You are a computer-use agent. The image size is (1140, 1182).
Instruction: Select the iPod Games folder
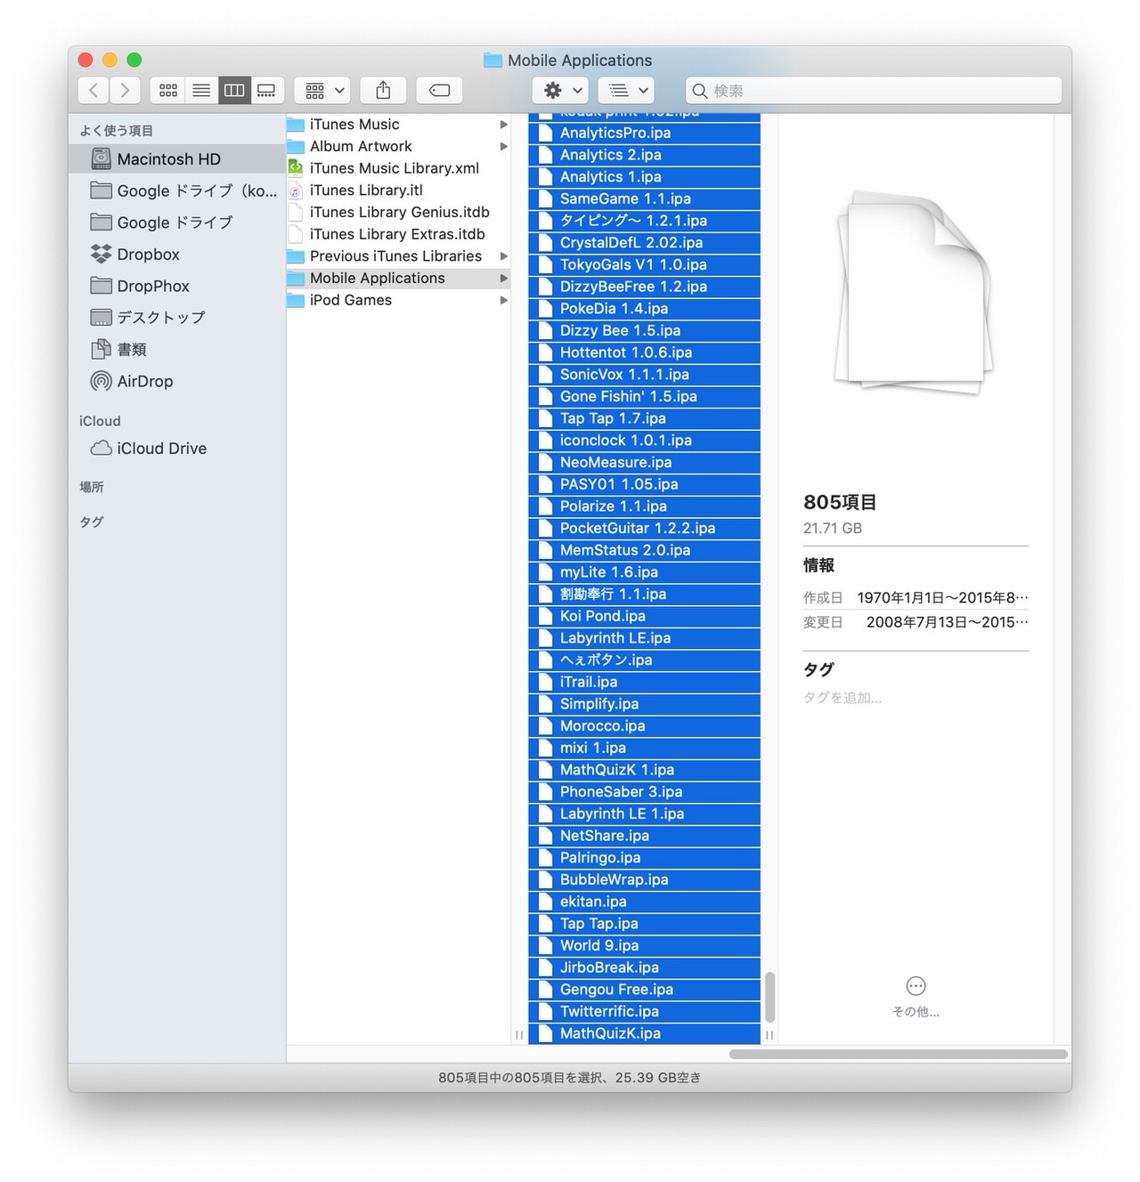(x=398, y=300)
